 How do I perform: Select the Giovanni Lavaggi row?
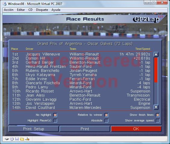81,99
